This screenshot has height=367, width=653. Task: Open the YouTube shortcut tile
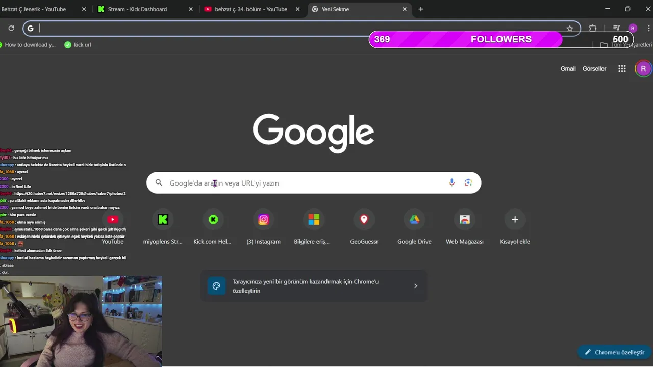113,227
